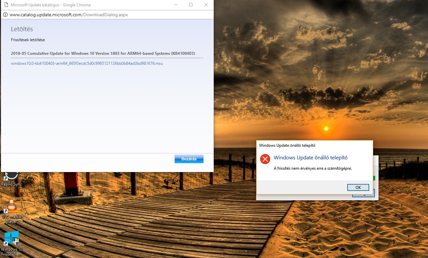
Task: Close the Microsoft Update katalógus window
Action: tap(206, 5)
